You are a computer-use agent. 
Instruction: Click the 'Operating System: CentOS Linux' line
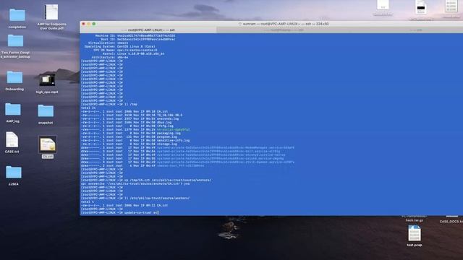pyautogui.click(x=119, y=46)
